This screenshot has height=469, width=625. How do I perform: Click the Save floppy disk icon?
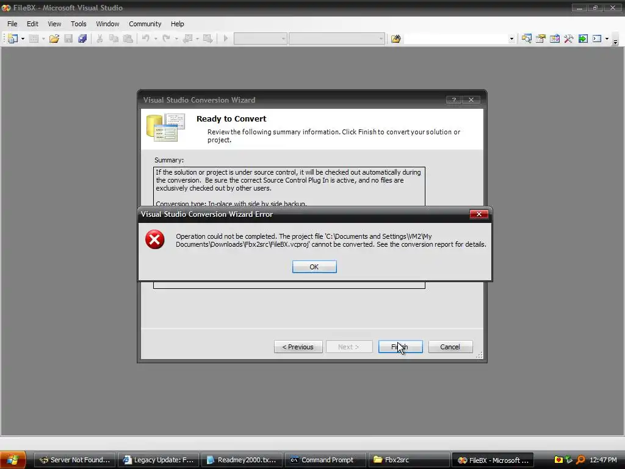tap(68, 38)
